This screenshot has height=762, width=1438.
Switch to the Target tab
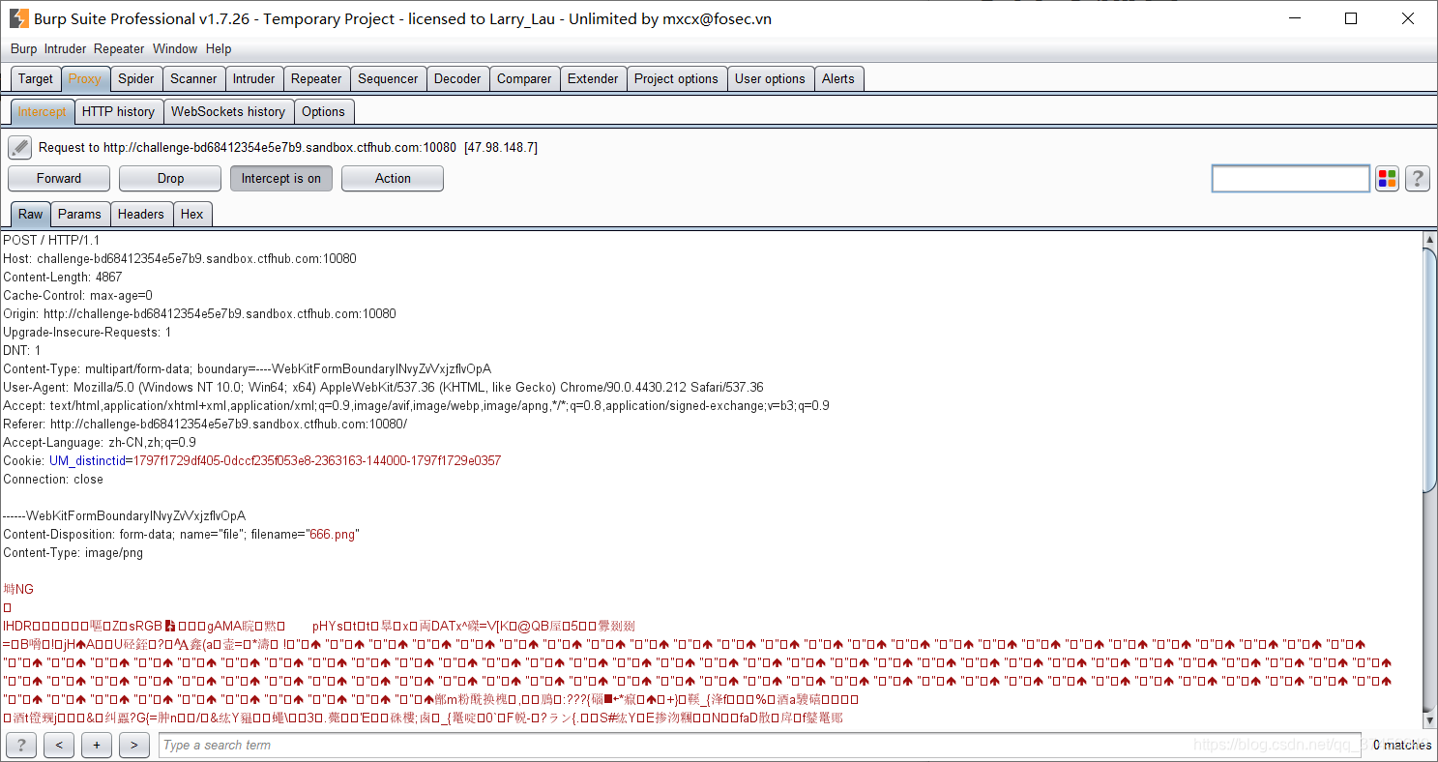pos(36,78)
